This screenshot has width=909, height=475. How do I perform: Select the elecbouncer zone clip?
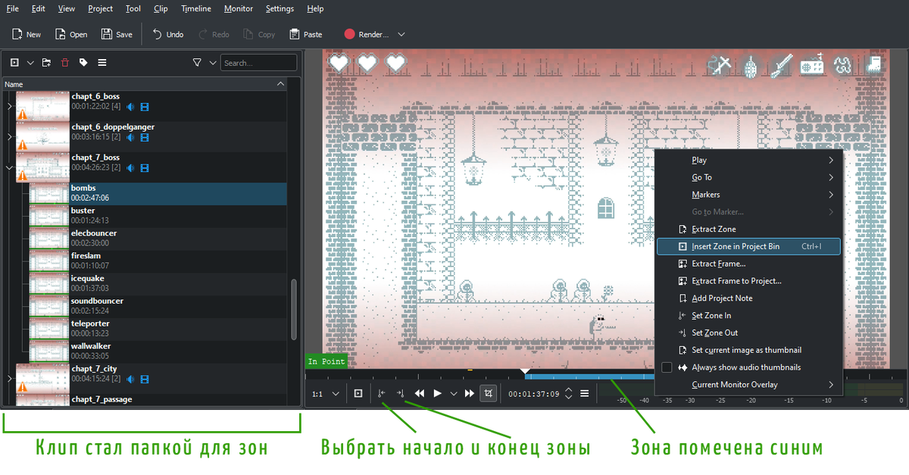pos(158,239)
